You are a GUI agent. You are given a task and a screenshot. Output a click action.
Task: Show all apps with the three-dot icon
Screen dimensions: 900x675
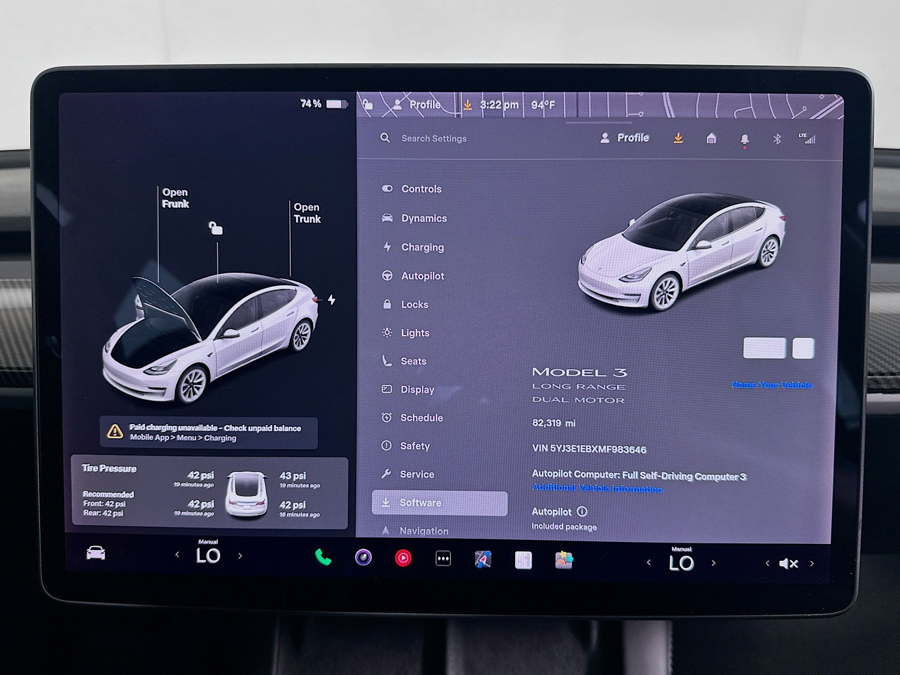tap(443, 558)
